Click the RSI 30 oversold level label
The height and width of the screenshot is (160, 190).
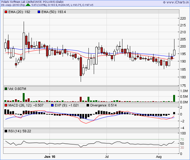[182, 148]
